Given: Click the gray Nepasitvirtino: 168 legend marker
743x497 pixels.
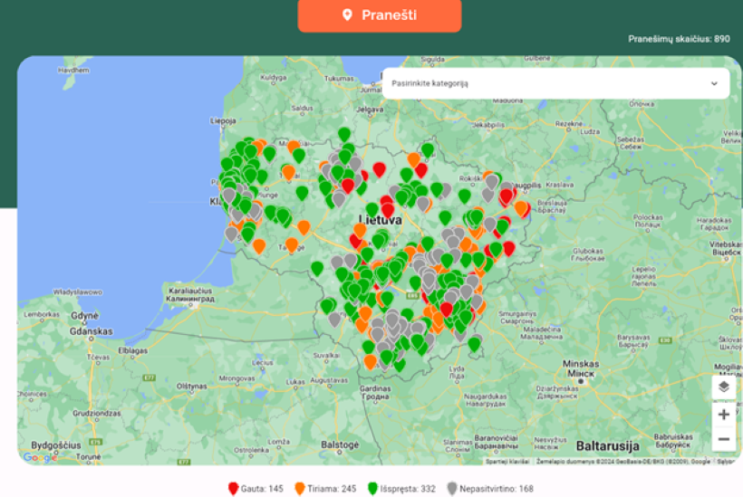Looking at the screenshot, I should click(x=452, y=489).
